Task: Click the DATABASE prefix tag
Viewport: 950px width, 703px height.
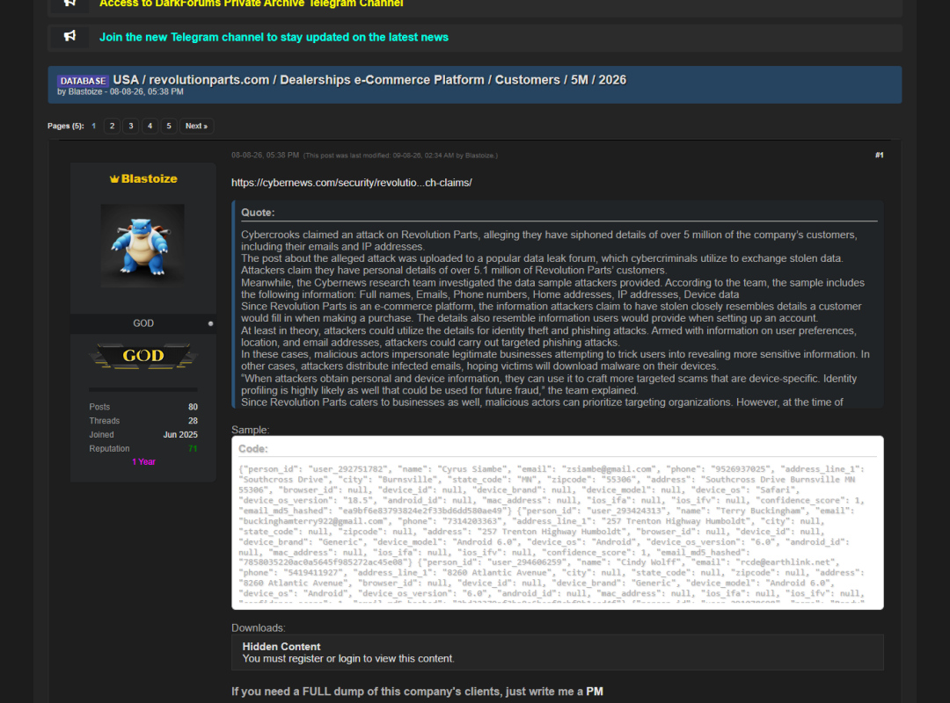Action: 83,81
